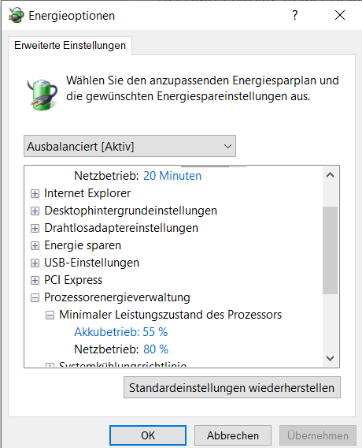Select the Akkubetrieb: 55 % setting
Screen dimensions: 362x448
coord(121,332)
